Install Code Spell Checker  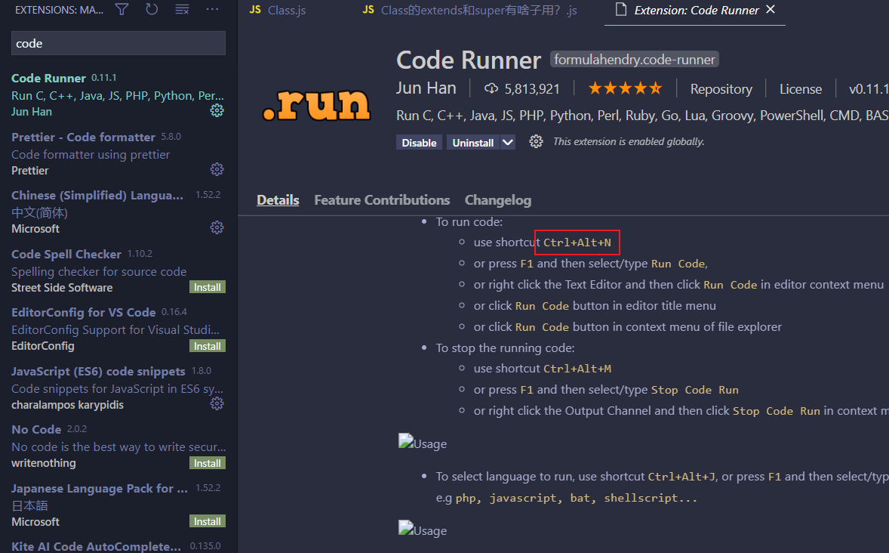(x=208, y=287)
